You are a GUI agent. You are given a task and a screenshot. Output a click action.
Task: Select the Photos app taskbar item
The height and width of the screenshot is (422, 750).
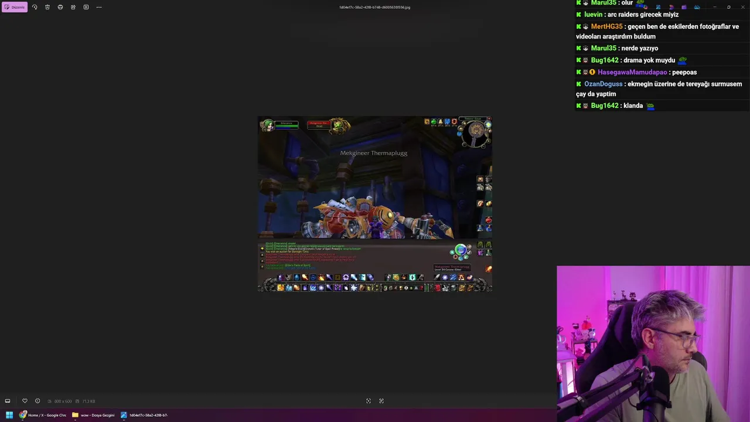pyautogui.click(x=144, y=415)
